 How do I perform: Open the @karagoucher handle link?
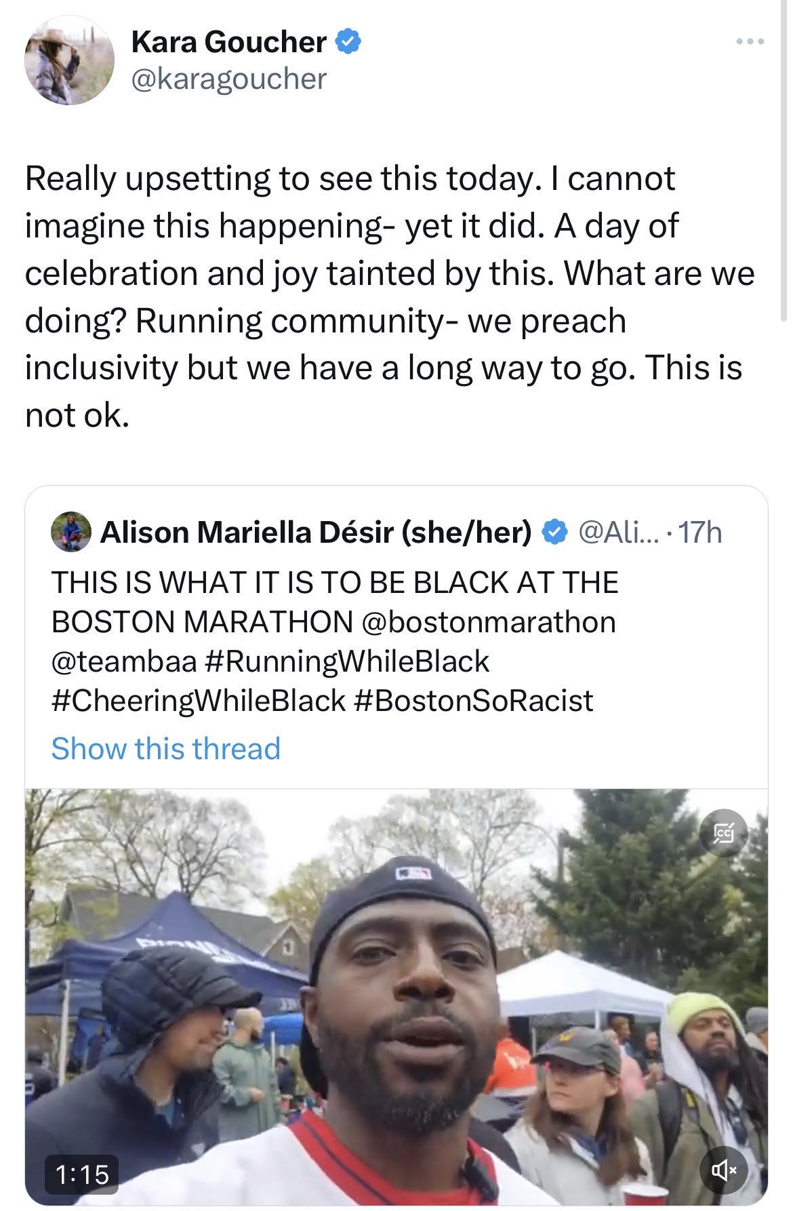coord(228,79)
